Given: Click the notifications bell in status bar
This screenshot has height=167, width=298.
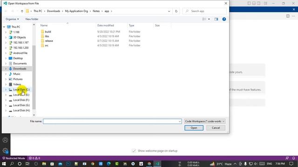Looking at the screenshot, I should pyautogui.click(x=294, y=158).
